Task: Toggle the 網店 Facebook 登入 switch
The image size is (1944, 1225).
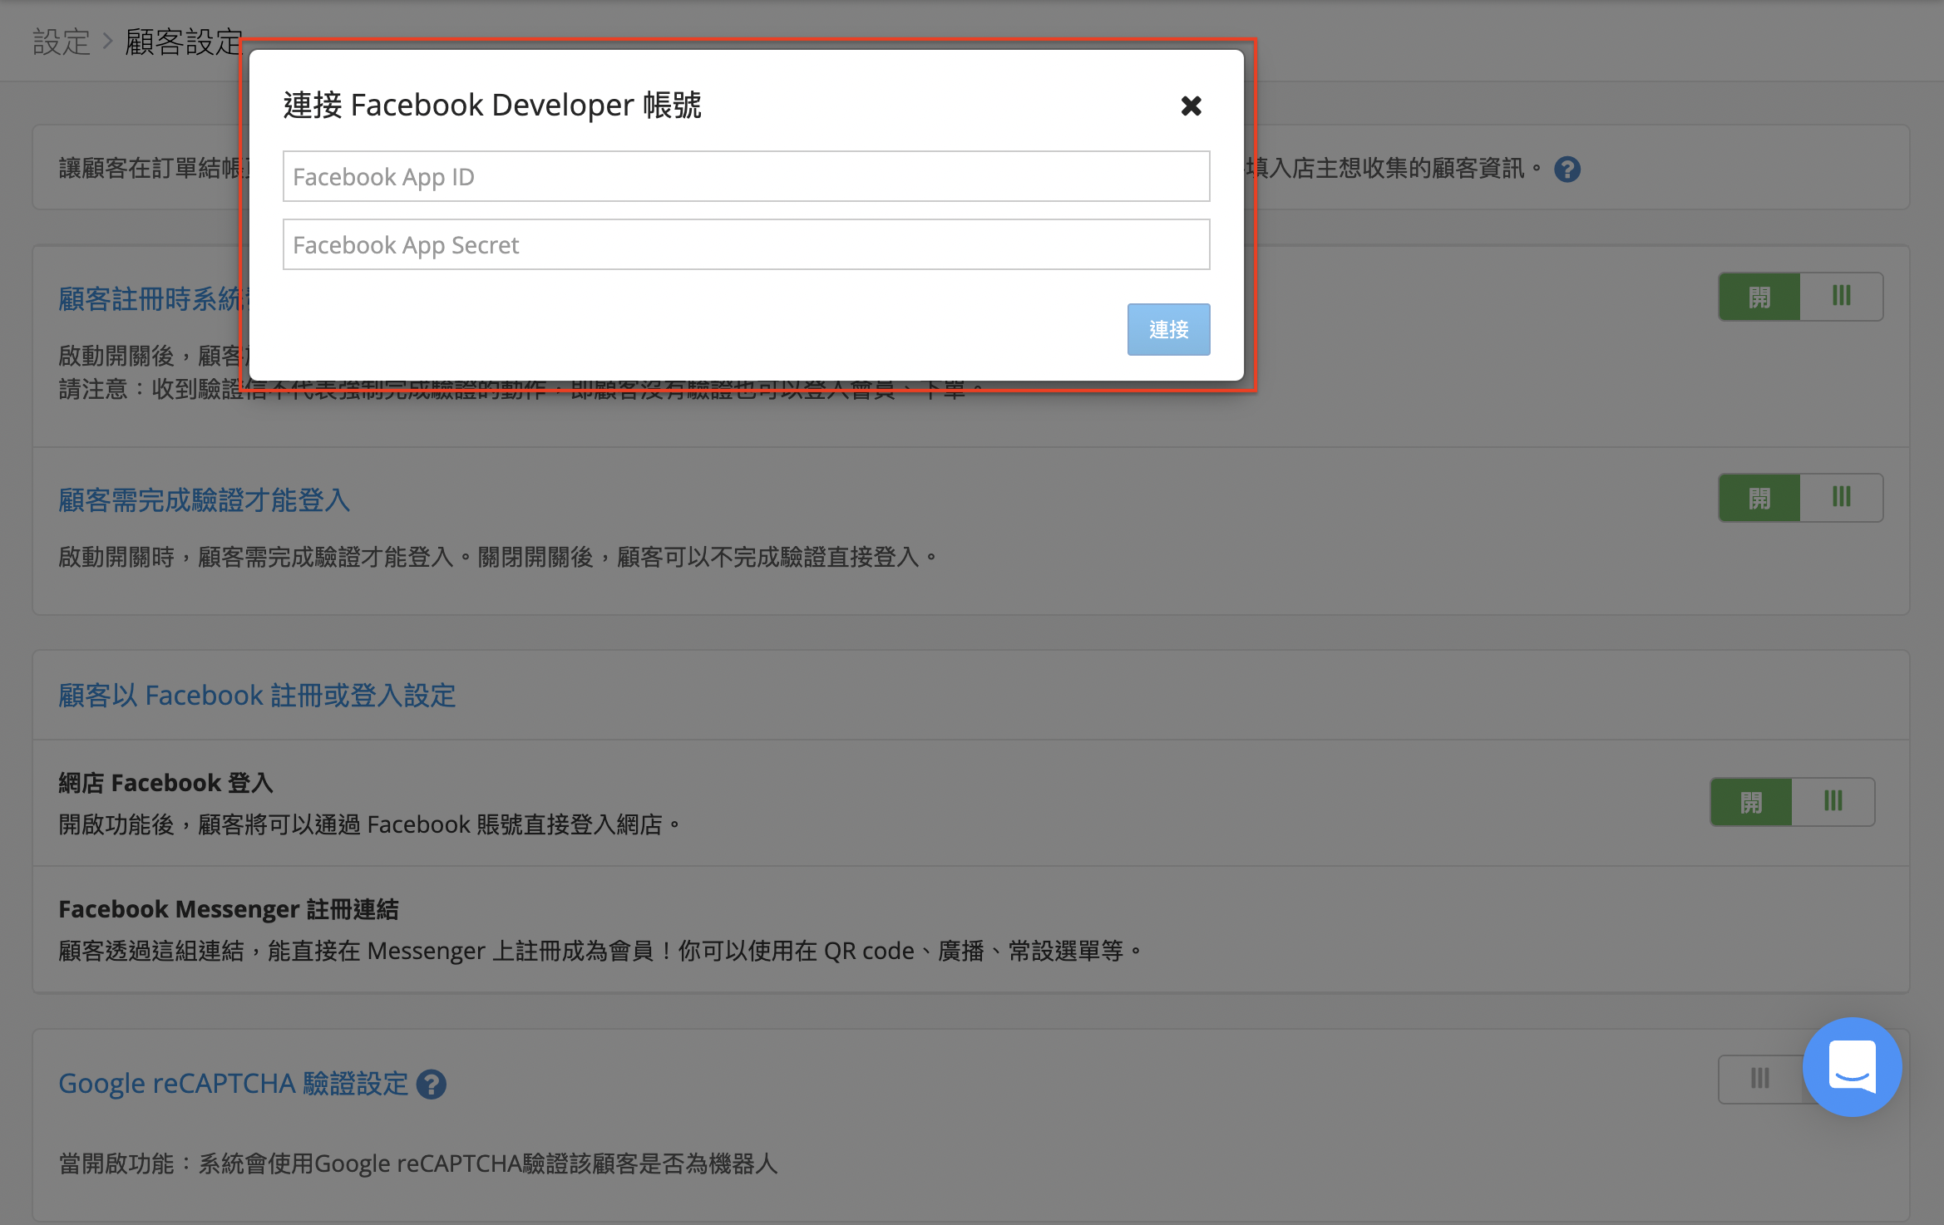Action: [1792, 802]
